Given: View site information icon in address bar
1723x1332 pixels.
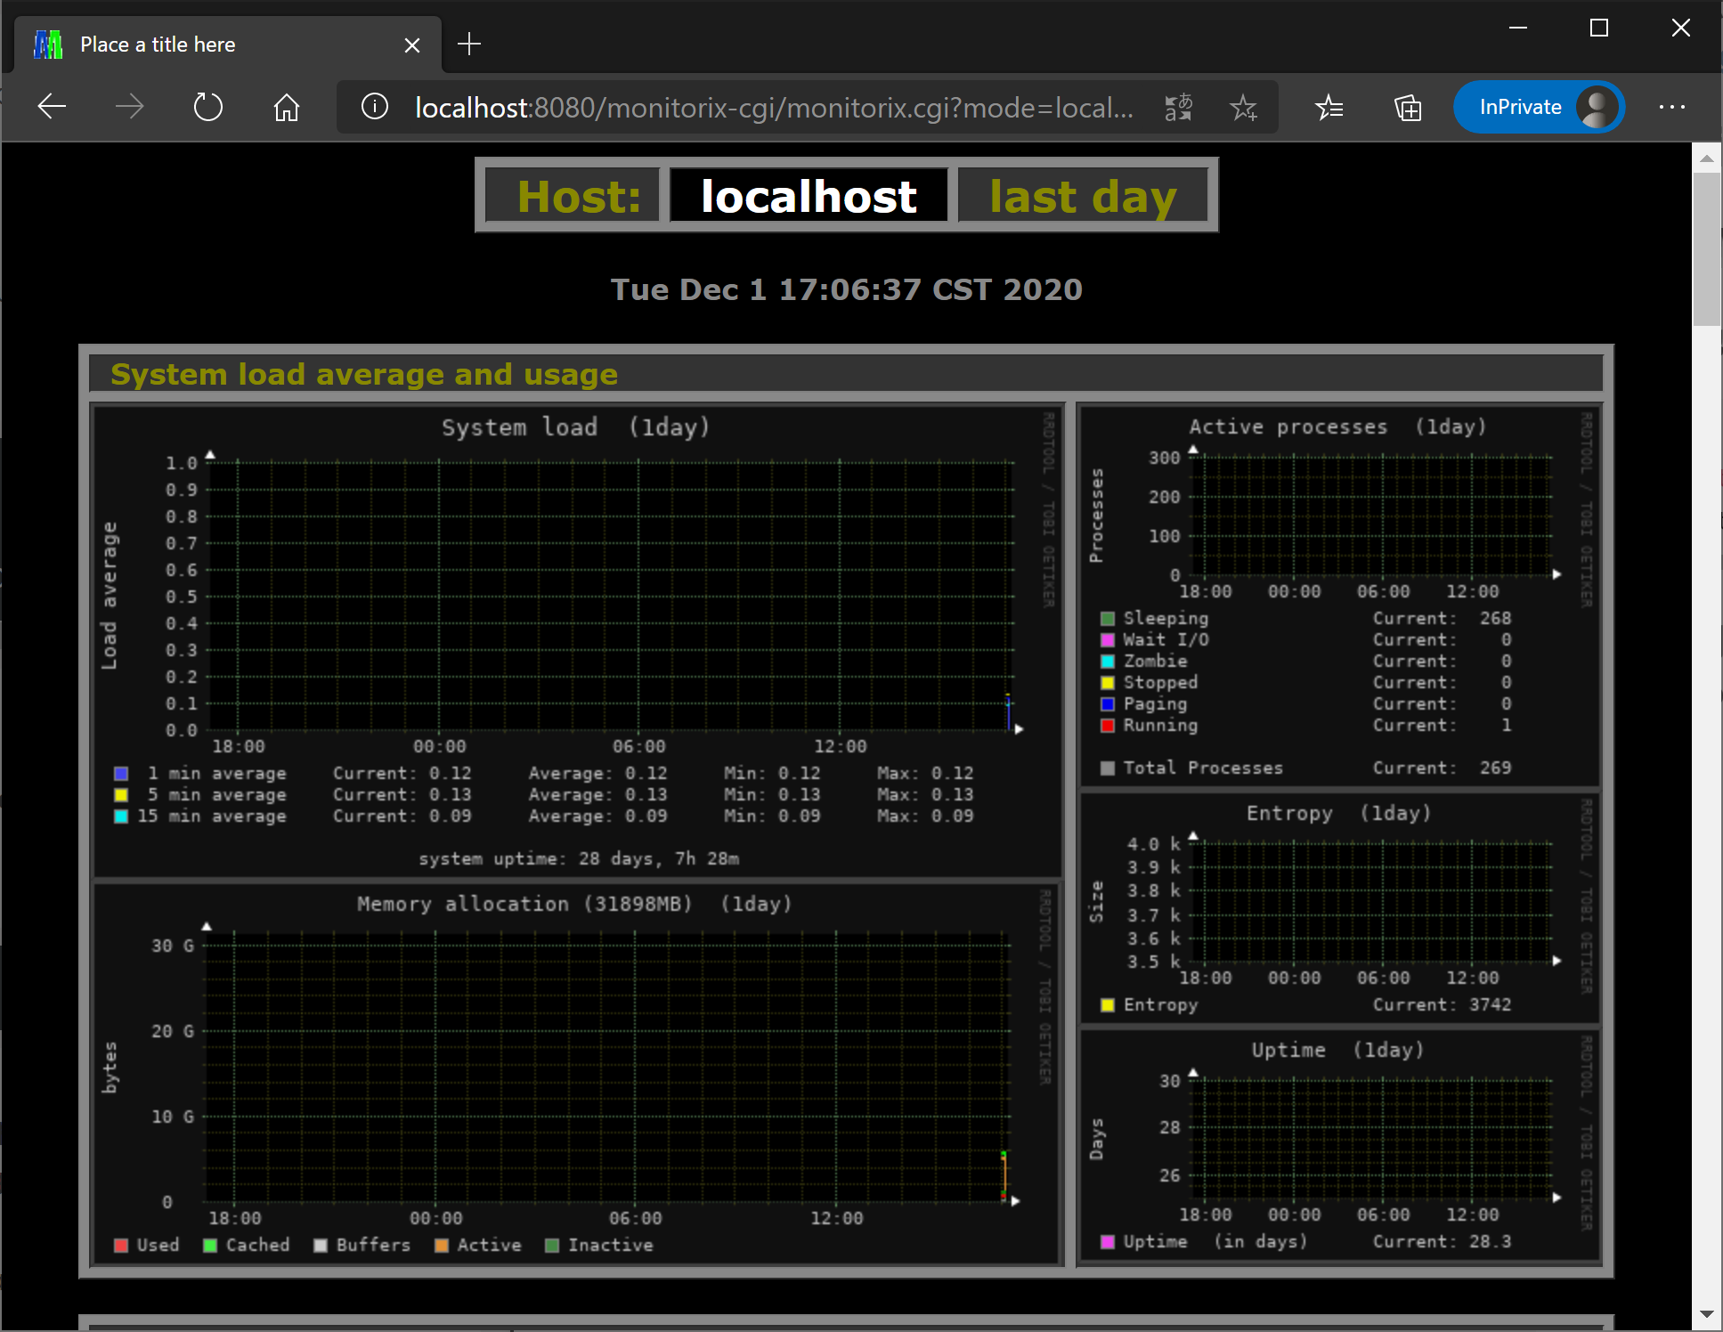Looking at the screenshot, I should coord(374,108).
